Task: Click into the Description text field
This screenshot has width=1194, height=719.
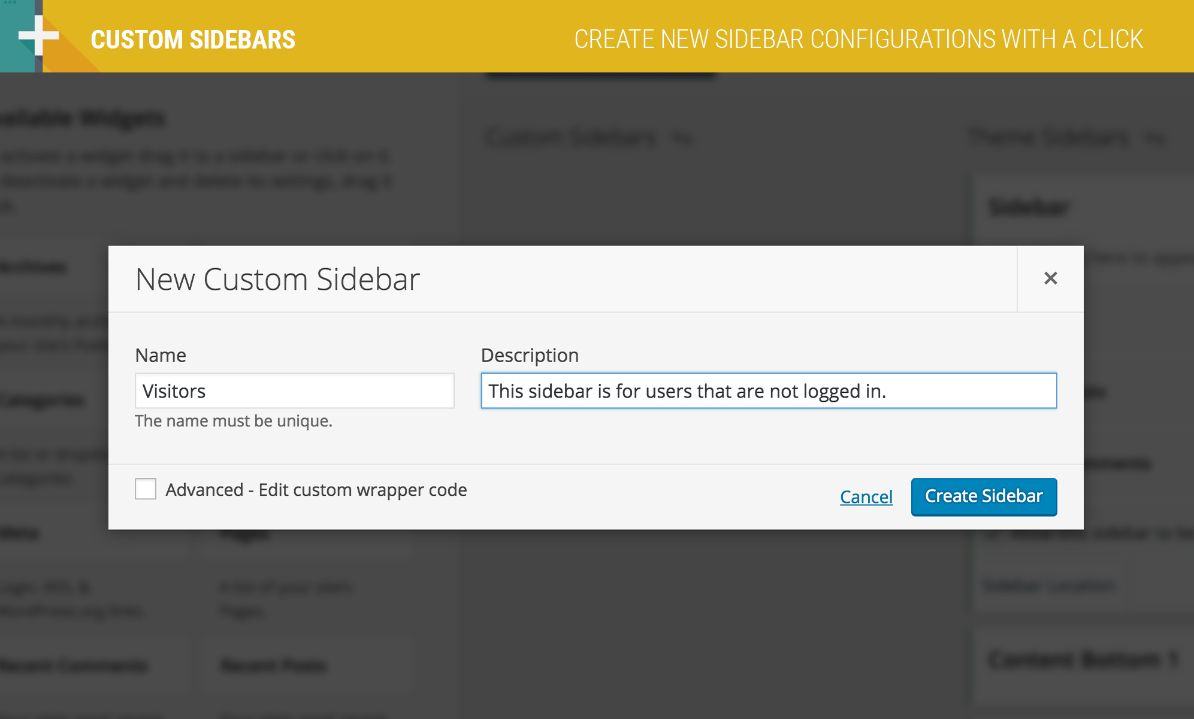Action: [x=769, y=391]
